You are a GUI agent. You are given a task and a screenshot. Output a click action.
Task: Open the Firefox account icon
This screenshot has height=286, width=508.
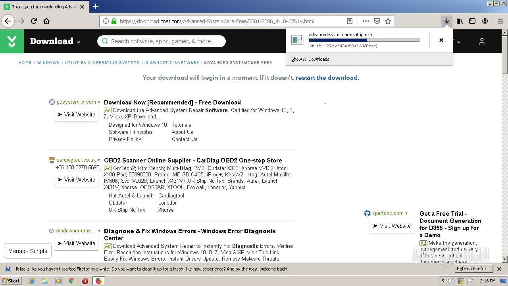[x=485, y=21]
